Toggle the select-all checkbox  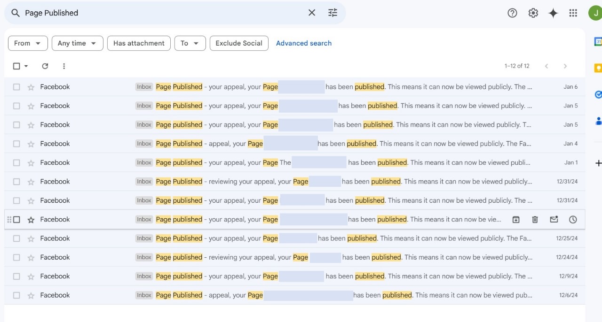(x=16, y=66)
